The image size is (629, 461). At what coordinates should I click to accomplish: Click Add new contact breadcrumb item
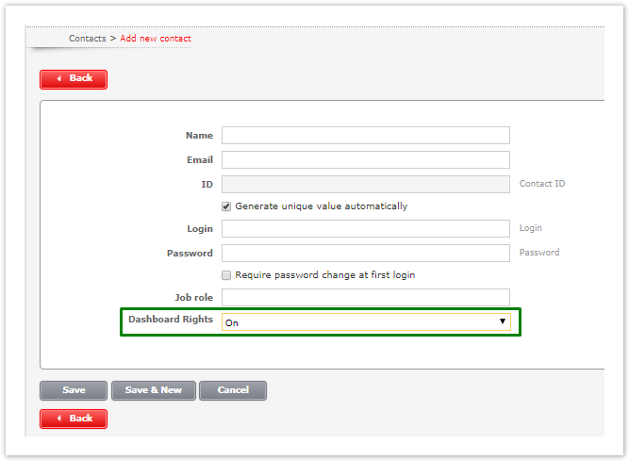[156, 39]
